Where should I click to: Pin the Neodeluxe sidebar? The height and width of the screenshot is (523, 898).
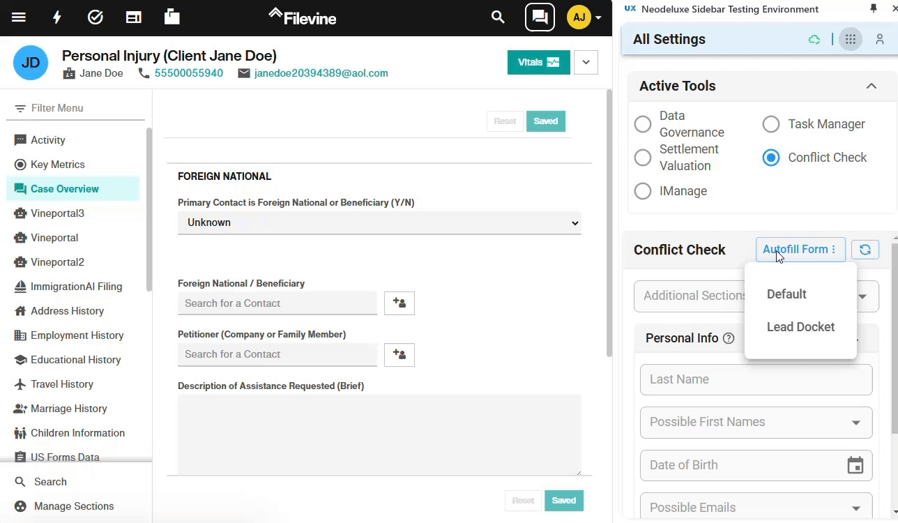(873, 8)
